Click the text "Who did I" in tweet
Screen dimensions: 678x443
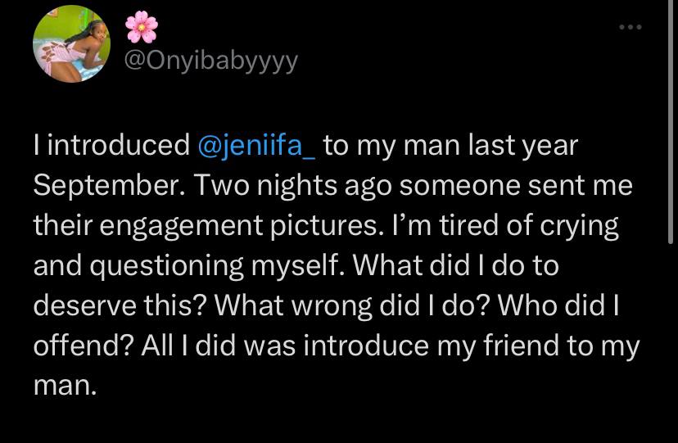[x=559, y=305]
